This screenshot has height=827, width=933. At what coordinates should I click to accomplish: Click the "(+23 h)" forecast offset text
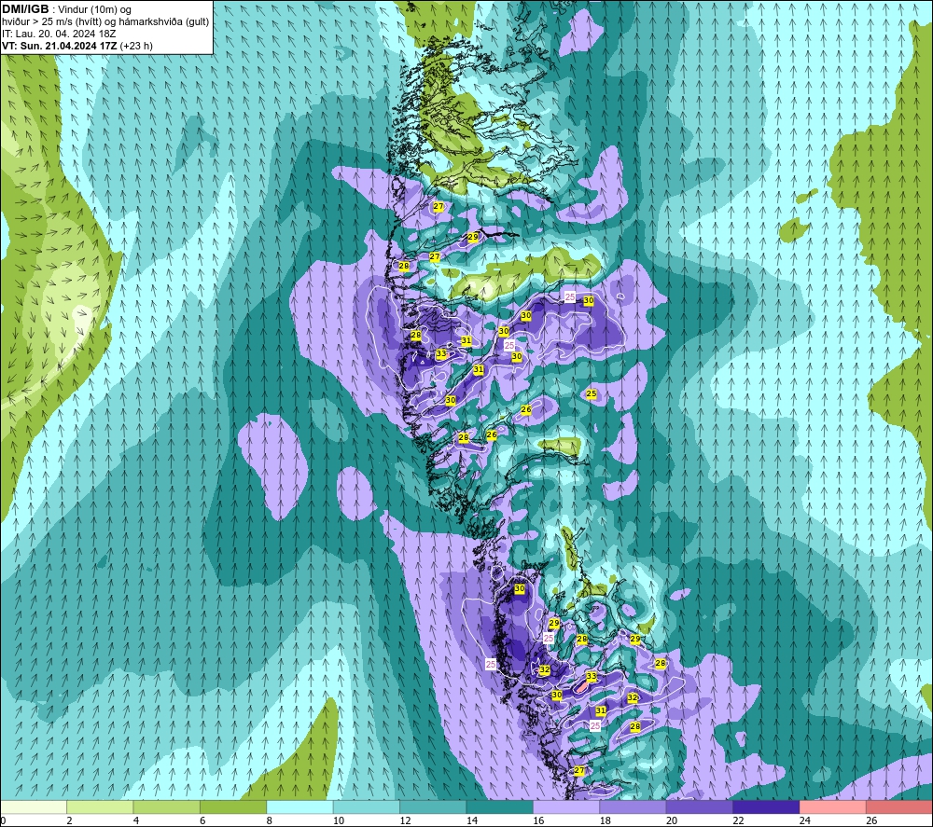pyautogui.click(x=136, y=46)
